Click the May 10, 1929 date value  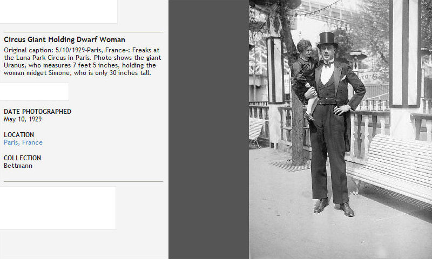pyautogui.click(x=23, y=119)
